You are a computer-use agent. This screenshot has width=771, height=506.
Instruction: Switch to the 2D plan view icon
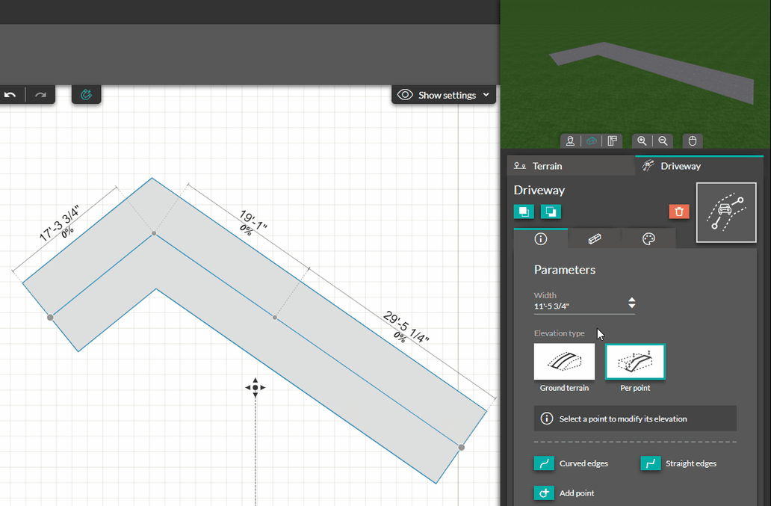point(613,141)
